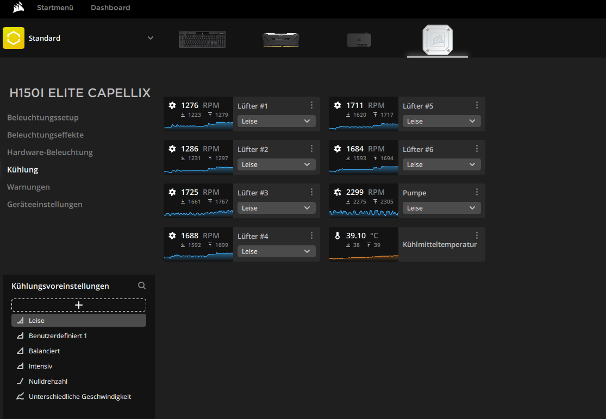Click curve icon next to Unterschiedliche Geschwindigkeit
Viewport: 606px width, 419px height.
(x=20, y=396)
